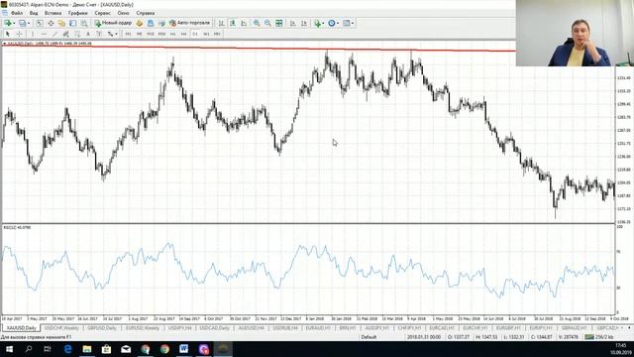Toggle chart shift from right edge
This screenshot has height=357, width=634.
point(304,23)
